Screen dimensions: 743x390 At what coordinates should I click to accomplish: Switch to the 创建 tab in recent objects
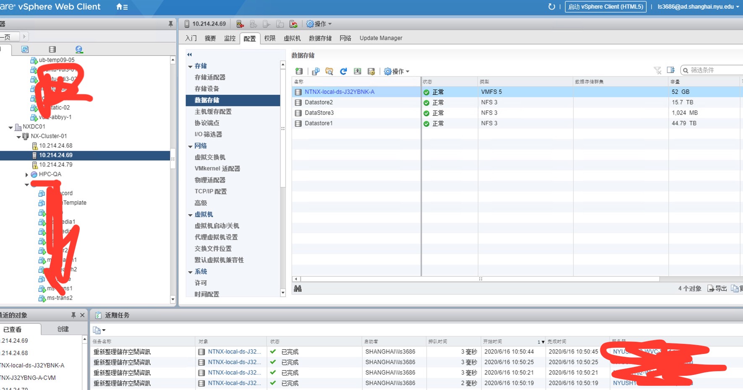[63, 329]
